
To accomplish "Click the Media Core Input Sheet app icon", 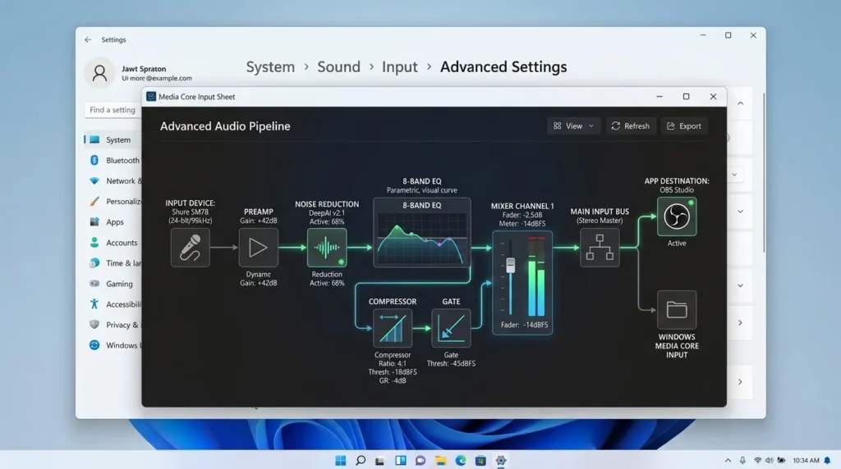I will click(x=151, y=97).
